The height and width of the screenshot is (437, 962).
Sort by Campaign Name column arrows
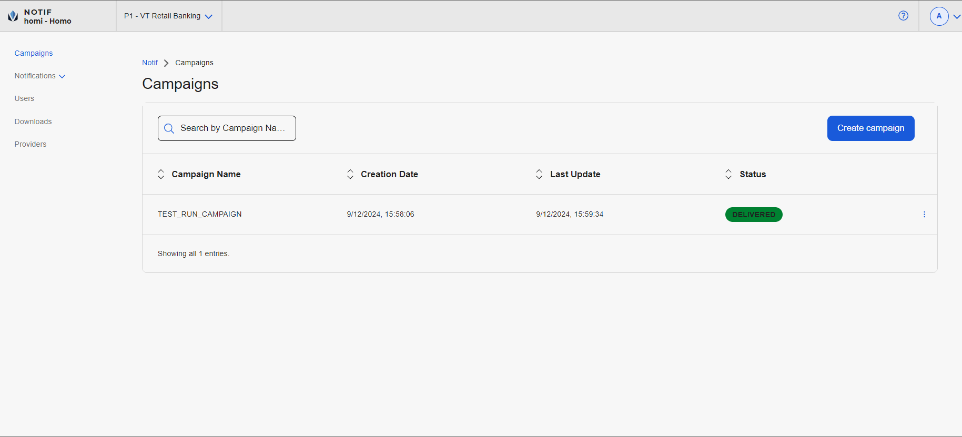[161, 174]
